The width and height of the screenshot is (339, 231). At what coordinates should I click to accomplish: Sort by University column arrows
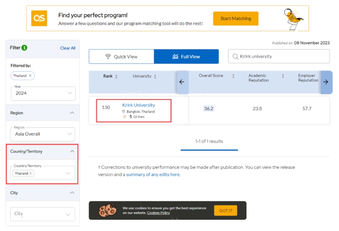click(x=155, y=77)
